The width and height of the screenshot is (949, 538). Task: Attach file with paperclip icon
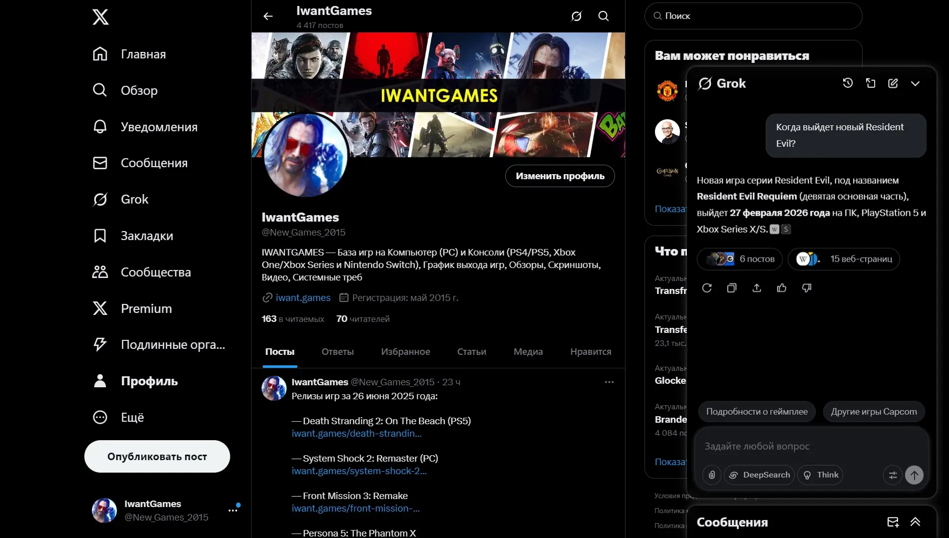pyautogui.click(x=712, y=475)
